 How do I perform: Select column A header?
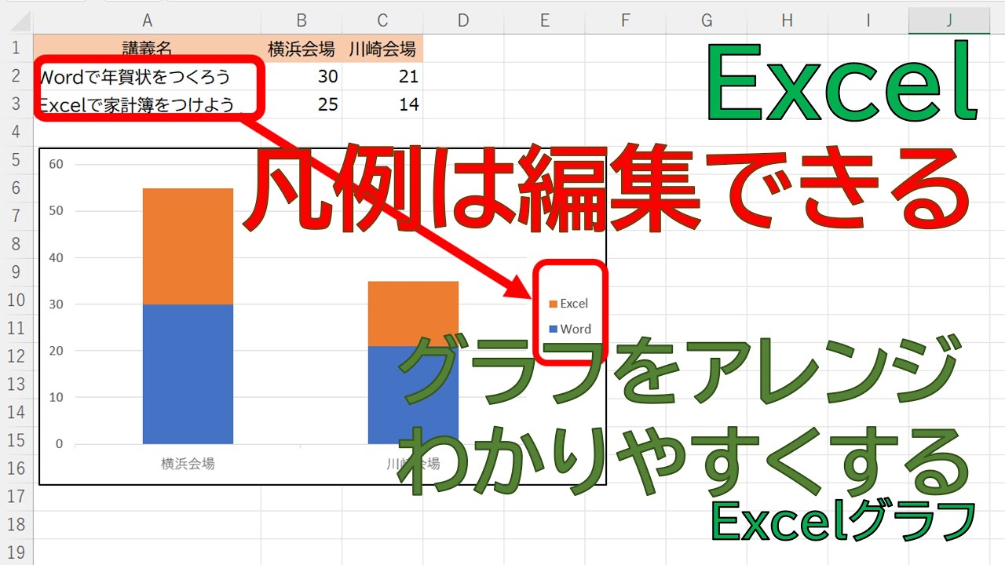tap(147, 20)
